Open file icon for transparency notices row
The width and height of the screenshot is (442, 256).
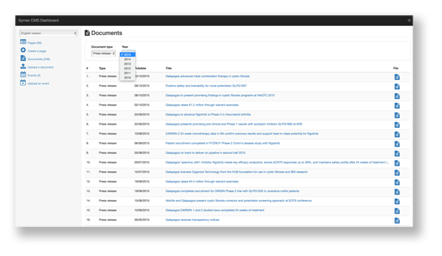pyautogui.click(x=397, y=221)
